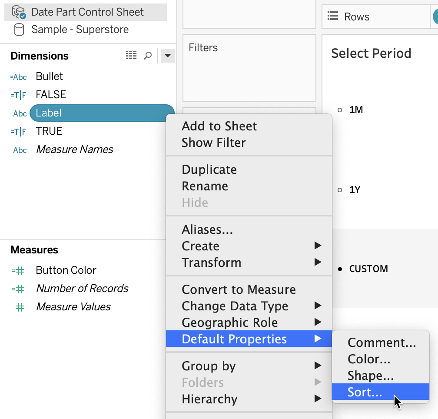
Task: Select Convert to Measure menu item
Action: pos(239,289)
